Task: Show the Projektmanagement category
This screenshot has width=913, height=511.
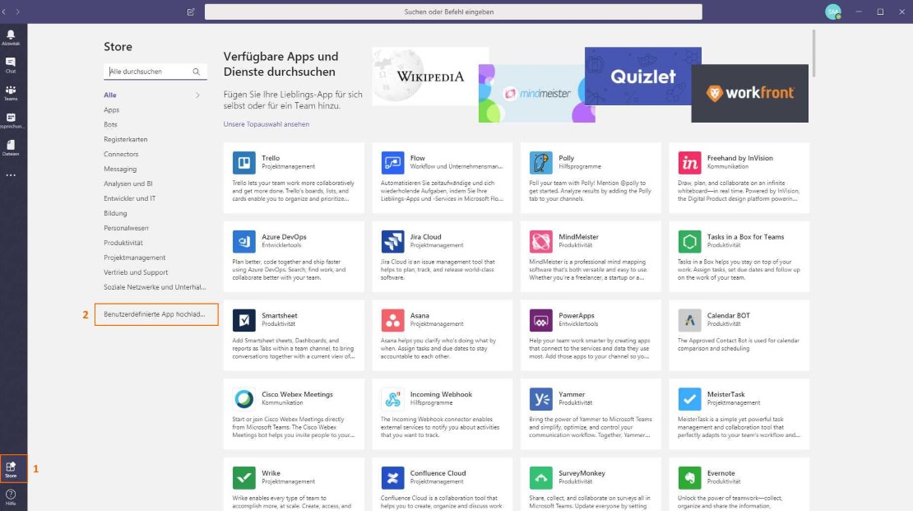Action: tap(135, 257)
